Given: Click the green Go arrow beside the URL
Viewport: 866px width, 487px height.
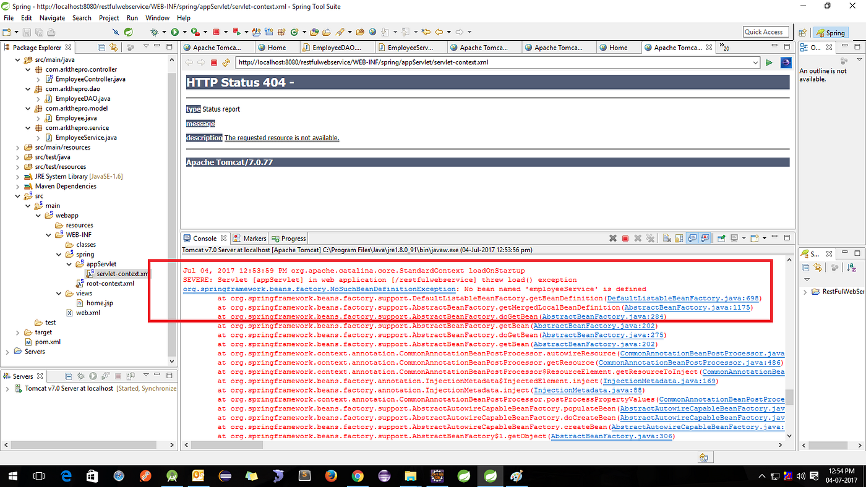Looking at the screenshot, I should click(x=769, y=62).
